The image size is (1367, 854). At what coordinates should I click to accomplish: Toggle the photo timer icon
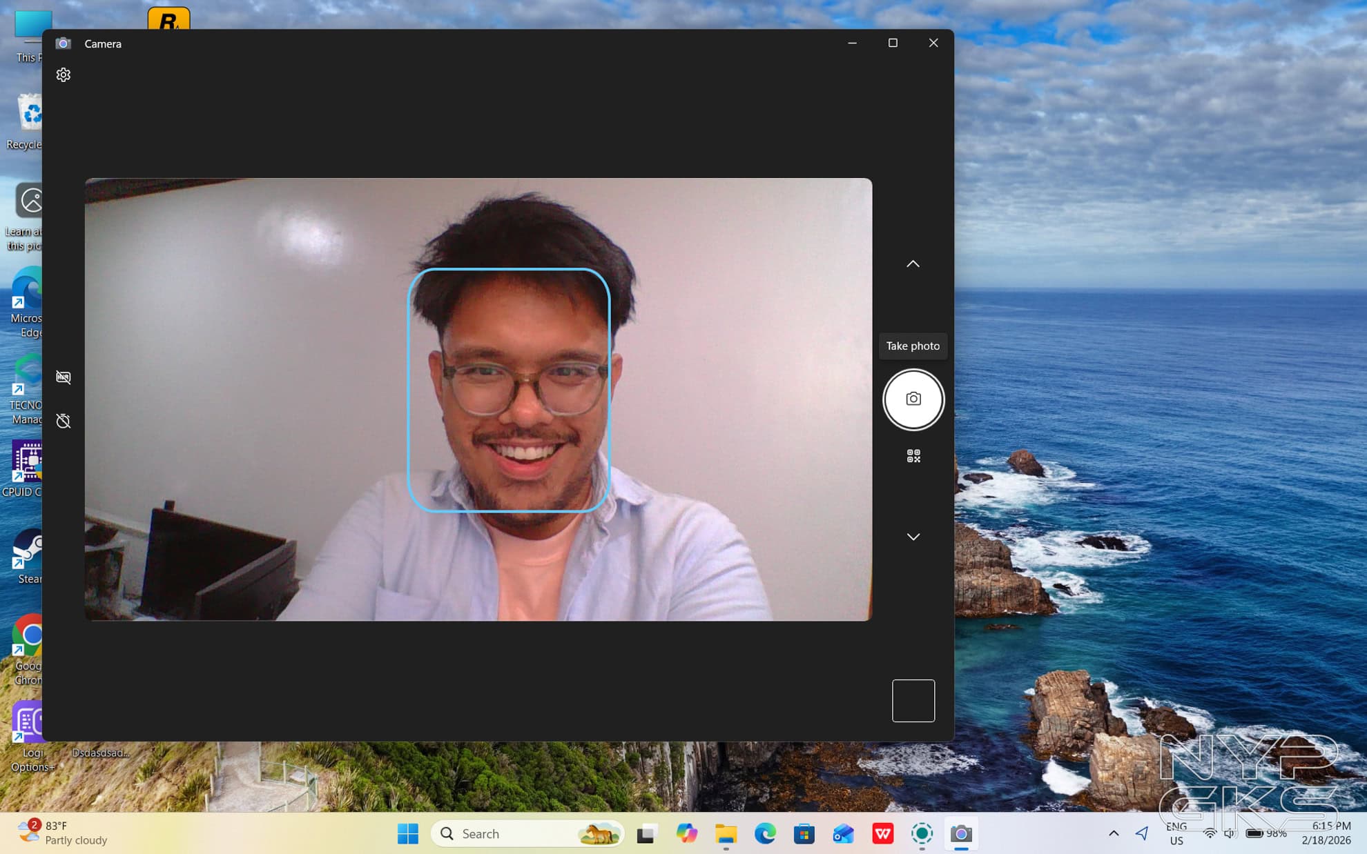[63, 421]
